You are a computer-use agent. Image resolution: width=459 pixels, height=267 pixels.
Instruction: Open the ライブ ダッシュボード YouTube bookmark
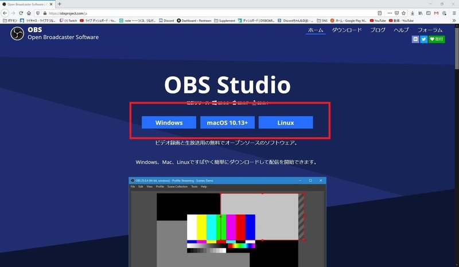tap(98, 21)
